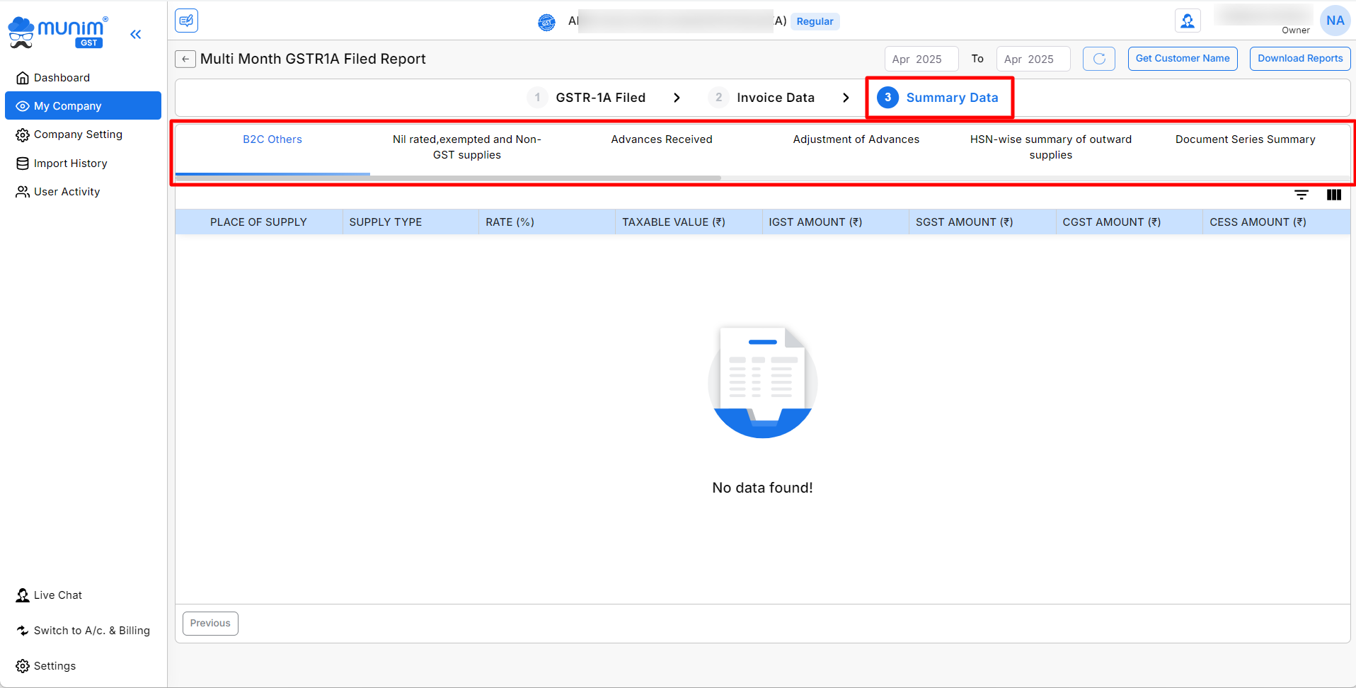Go to Invoice Data step
This screenshot has width=1356, height=688.
click(x=775, y=98)
